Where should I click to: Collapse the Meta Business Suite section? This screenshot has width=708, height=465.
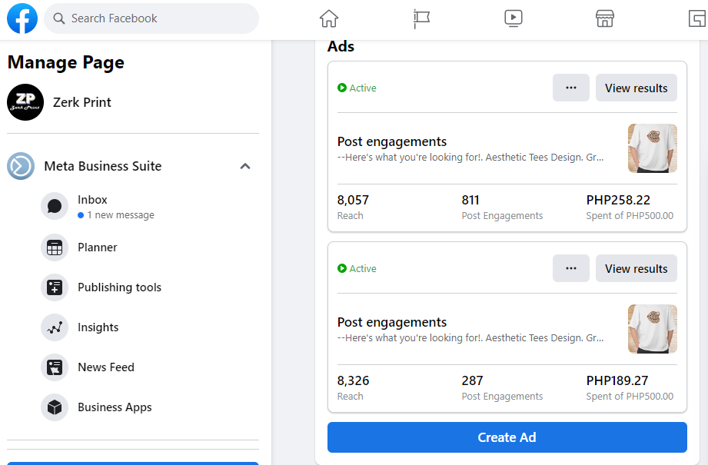[x=245, y=166]
